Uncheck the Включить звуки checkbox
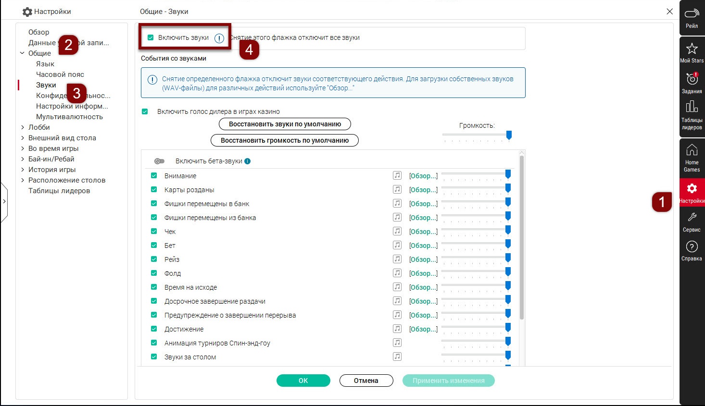This screenshot has height=406, width=705. click(151, 37)
